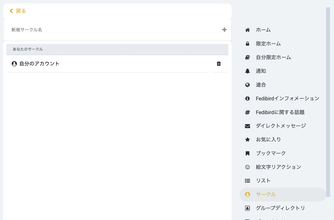Open the リスト menu item
This screenshot has height=220, width=334.
263,181
